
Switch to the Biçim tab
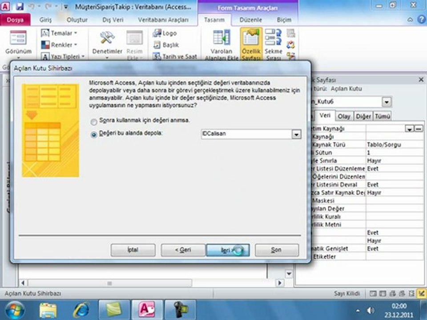pyautogui.click(x=284, y=20)
